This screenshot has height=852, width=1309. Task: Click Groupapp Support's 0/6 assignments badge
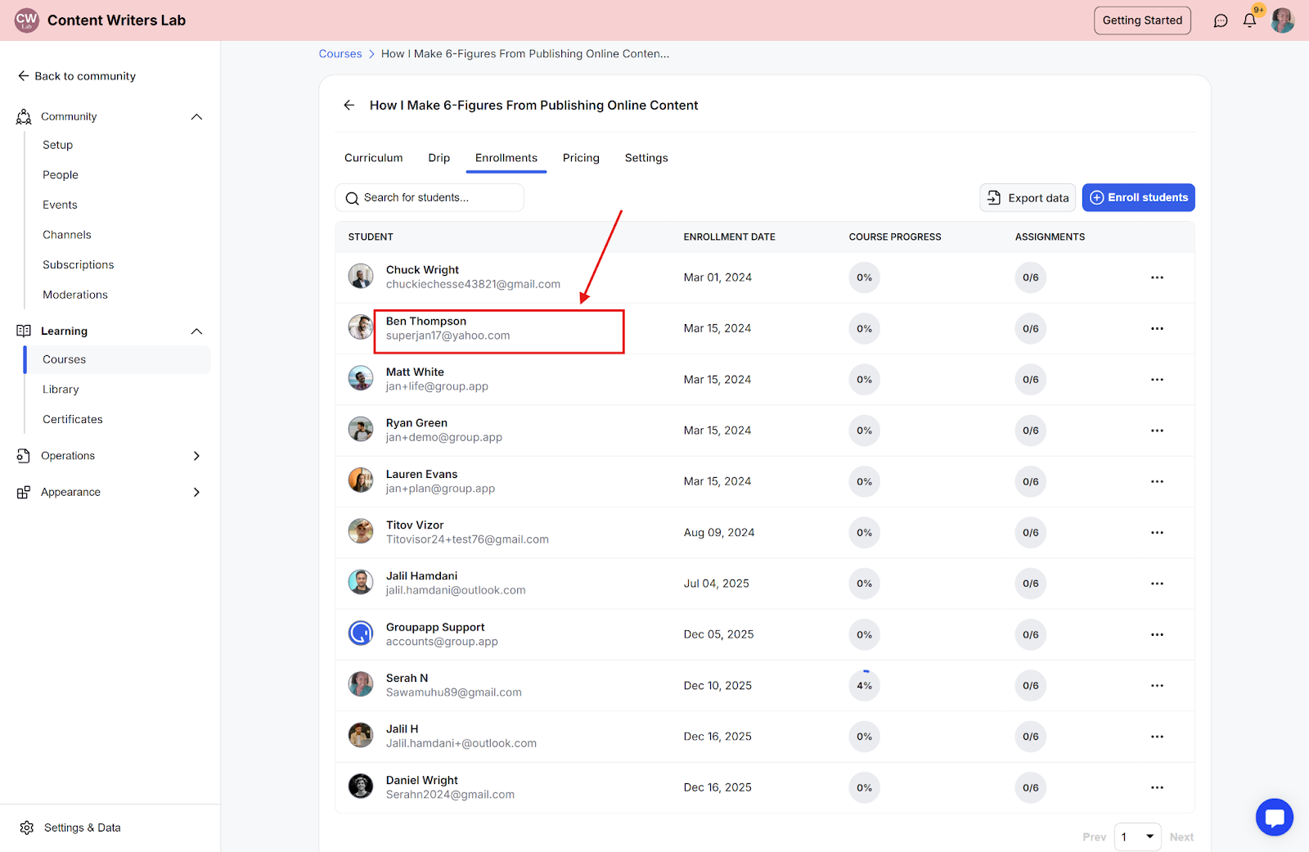click(x=1031, y=634)
